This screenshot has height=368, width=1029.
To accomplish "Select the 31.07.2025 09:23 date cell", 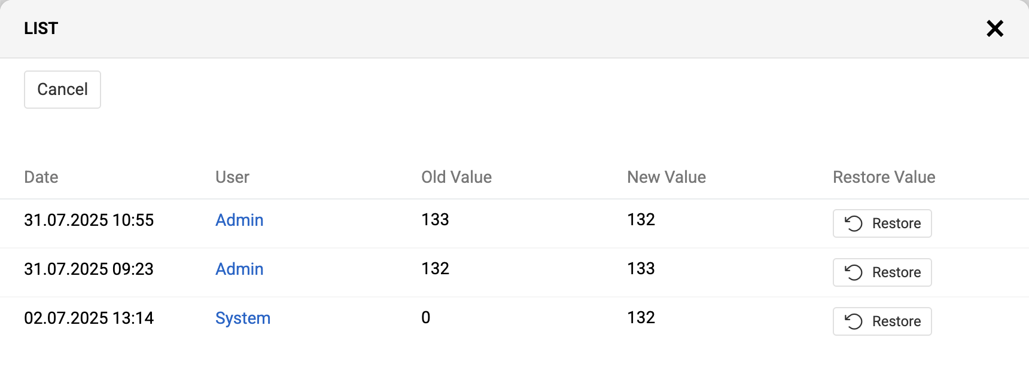I will [x=89, y=269].
